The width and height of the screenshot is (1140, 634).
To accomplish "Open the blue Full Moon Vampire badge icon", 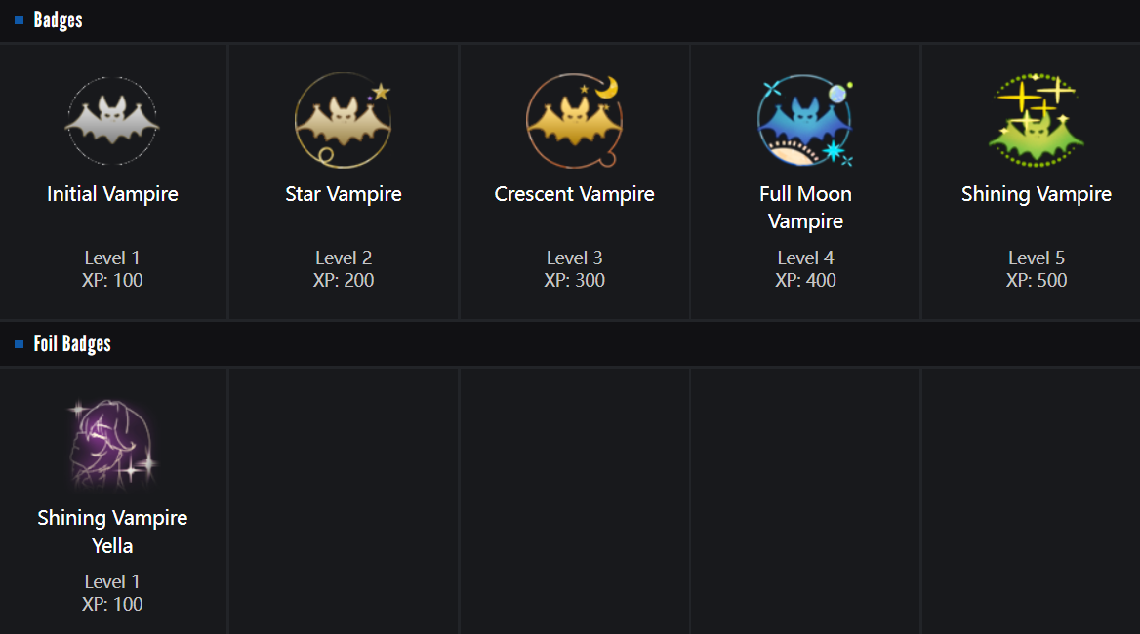I will (805, 122).
